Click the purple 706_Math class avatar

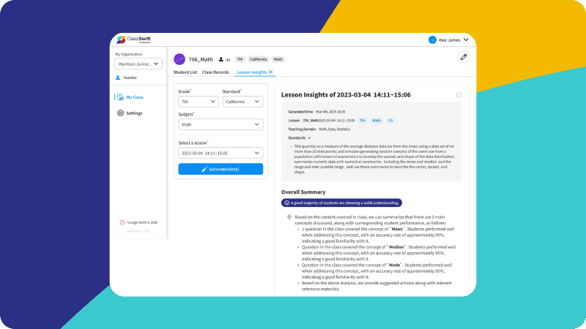[179, 59]
